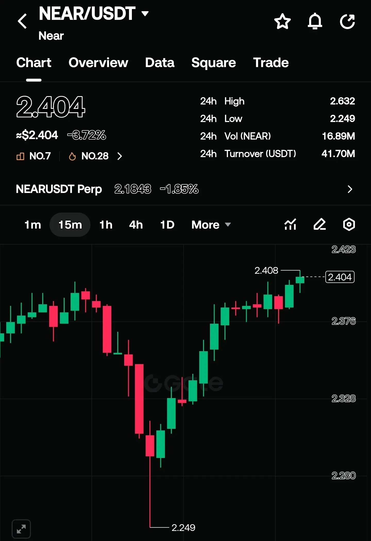Select the drawing pencil tool
This screenshot has height=541, width=371.
[x=320, y=224]
